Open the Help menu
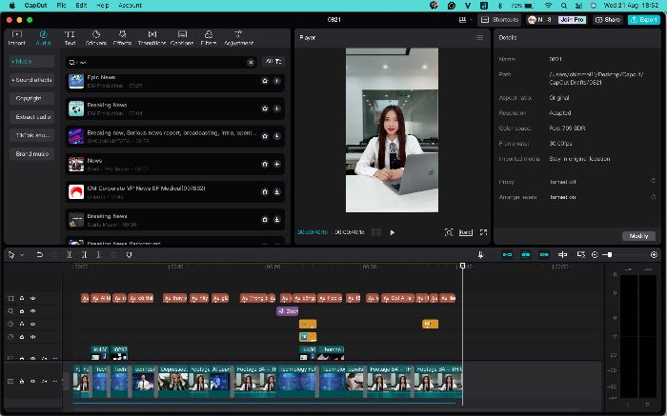 103,6
